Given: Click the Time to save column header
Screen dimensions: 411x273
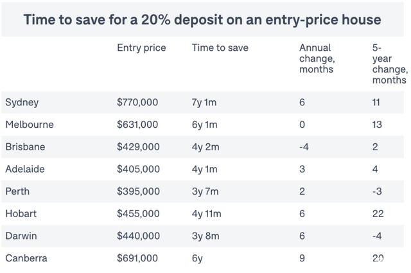Looking at the screenshot, I should click(x=220, y=48).
